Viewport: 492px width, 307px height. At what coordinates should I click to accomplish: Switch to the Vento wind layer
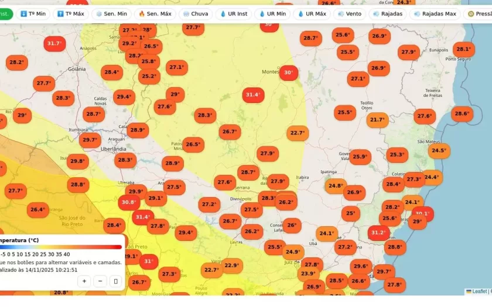click(350, 13)
